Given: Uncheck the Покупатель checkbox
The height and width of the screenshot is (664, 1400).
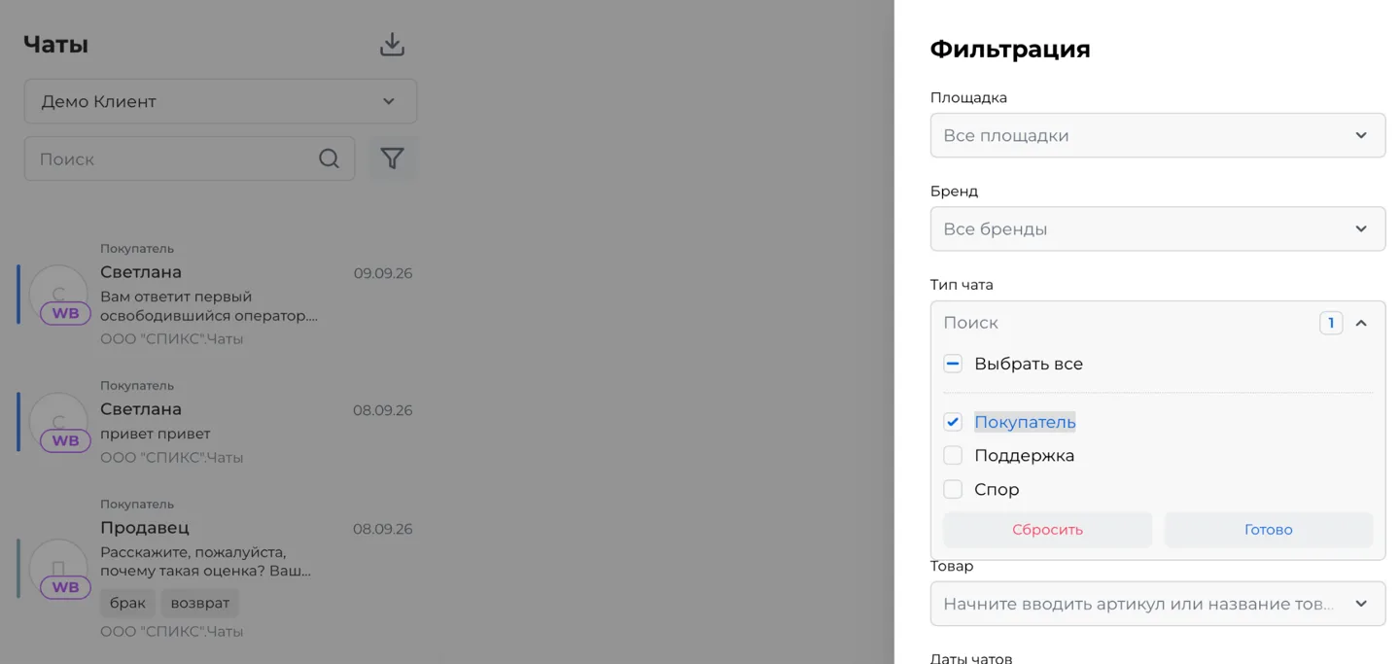Looking at the screenshot, I should (953, 422).
